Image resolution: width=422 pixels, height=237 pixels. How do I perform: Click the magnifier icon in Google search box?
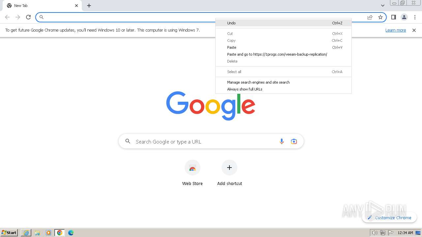(128, 142)
